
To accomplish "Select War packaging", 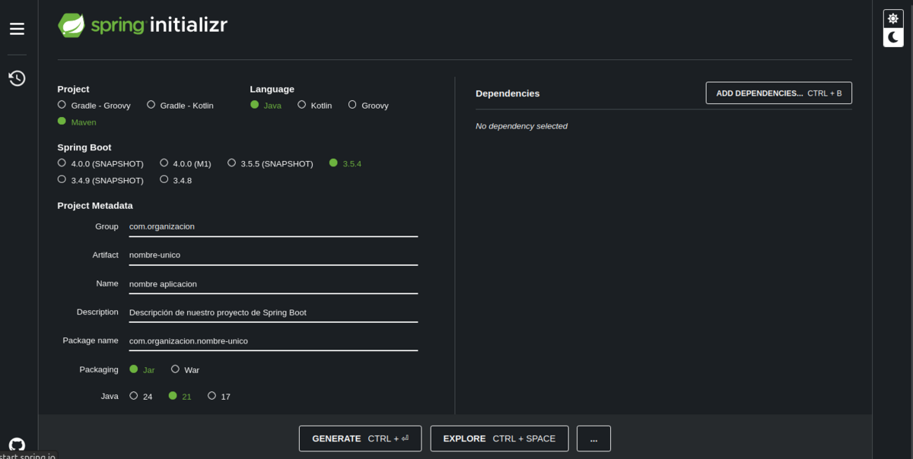I will [x=186, y=369].
